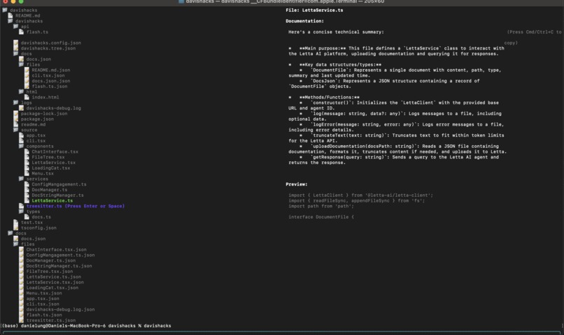
Task: Select flash.ts.json in upper files folder
Action: click(x=49, y=86)
